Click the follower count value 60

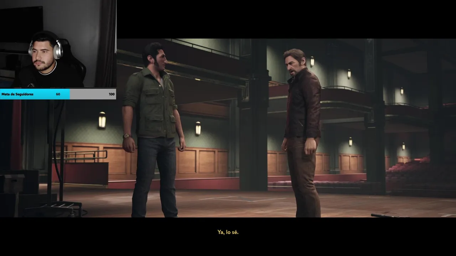click(x=58, y=94)
